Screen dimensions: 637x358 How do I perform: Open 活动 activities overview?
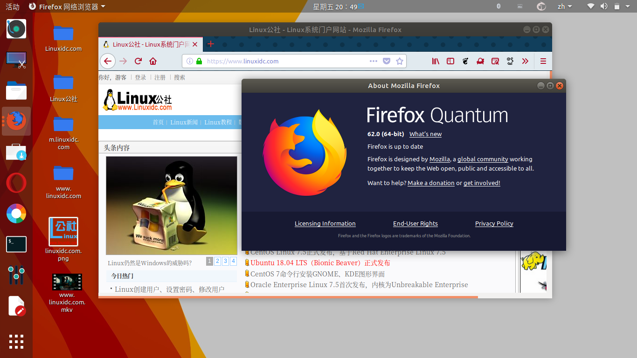[13, 7]
